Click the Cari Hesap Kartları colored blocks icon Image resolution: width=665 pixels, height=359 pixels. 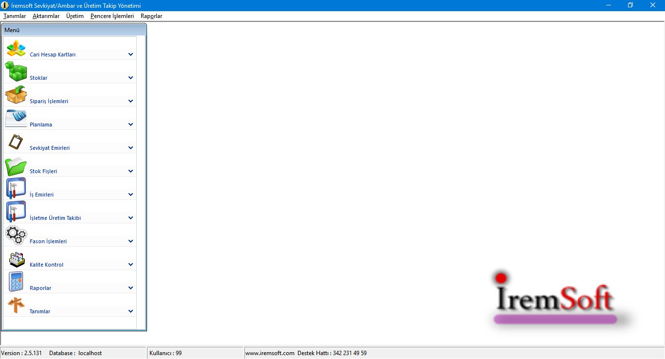click(x=16, y=49)
